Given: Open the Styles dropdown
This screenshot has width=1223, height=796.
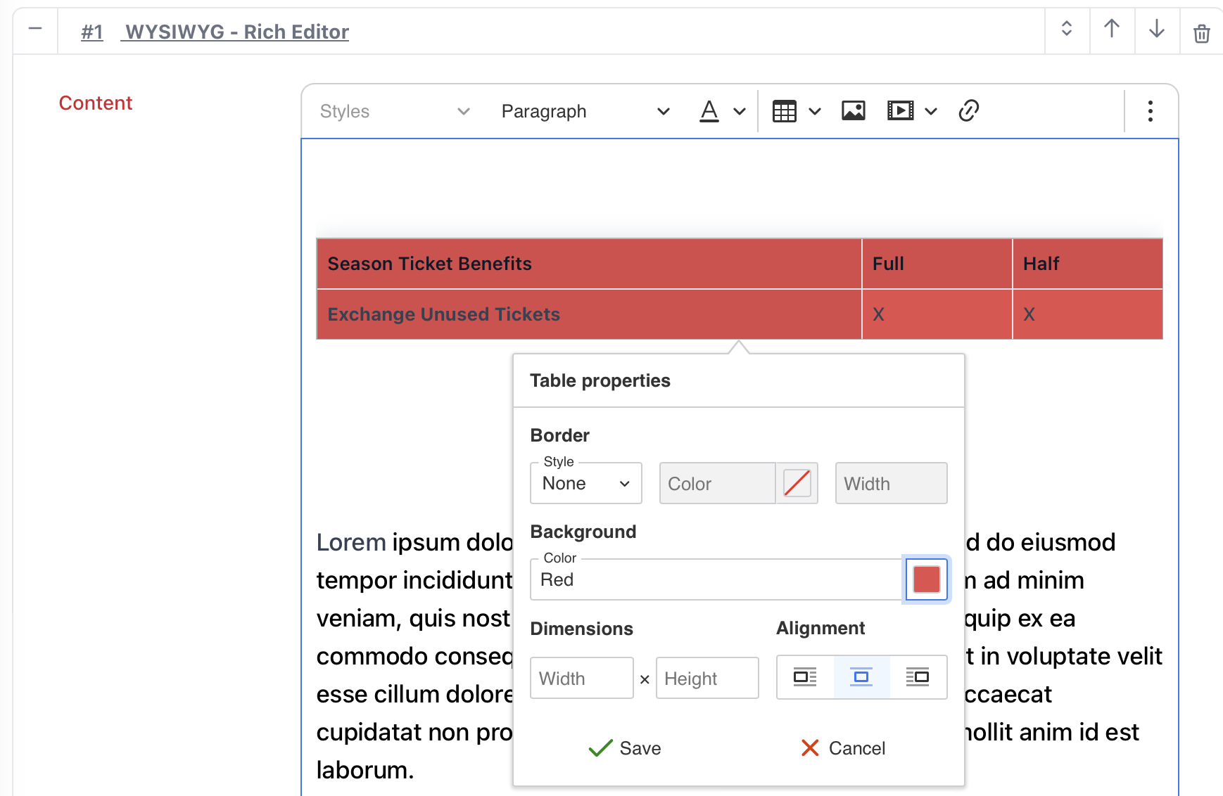Looking at the screenshot, I should 395,111.
